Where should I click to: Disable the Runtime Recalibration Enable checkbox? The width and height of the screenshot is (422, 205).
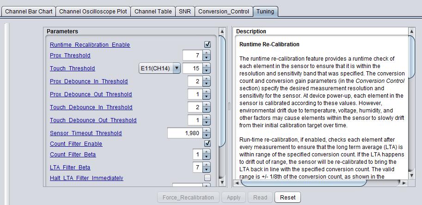pos(208,44)
